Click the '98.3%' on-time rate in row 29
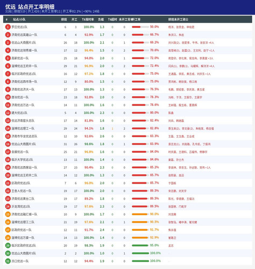Image resolution: width=255 pixels, height=269 pixels. coord(89,245)
